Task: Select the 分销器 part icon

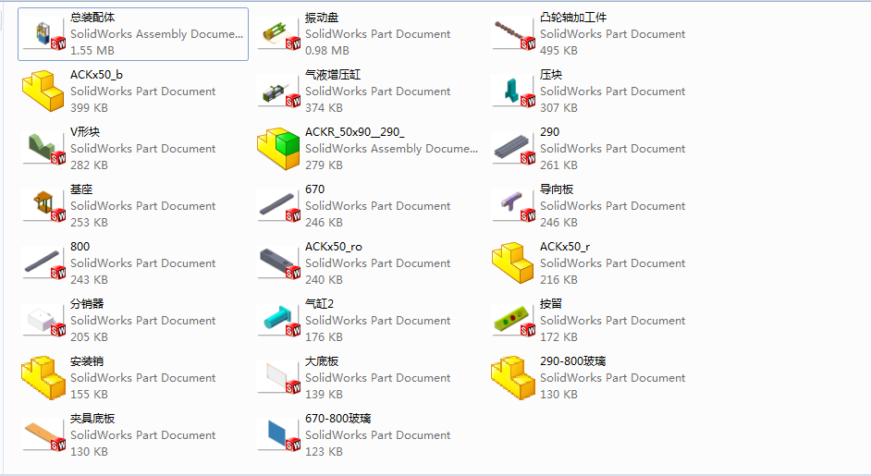Action: pos(43,321)
